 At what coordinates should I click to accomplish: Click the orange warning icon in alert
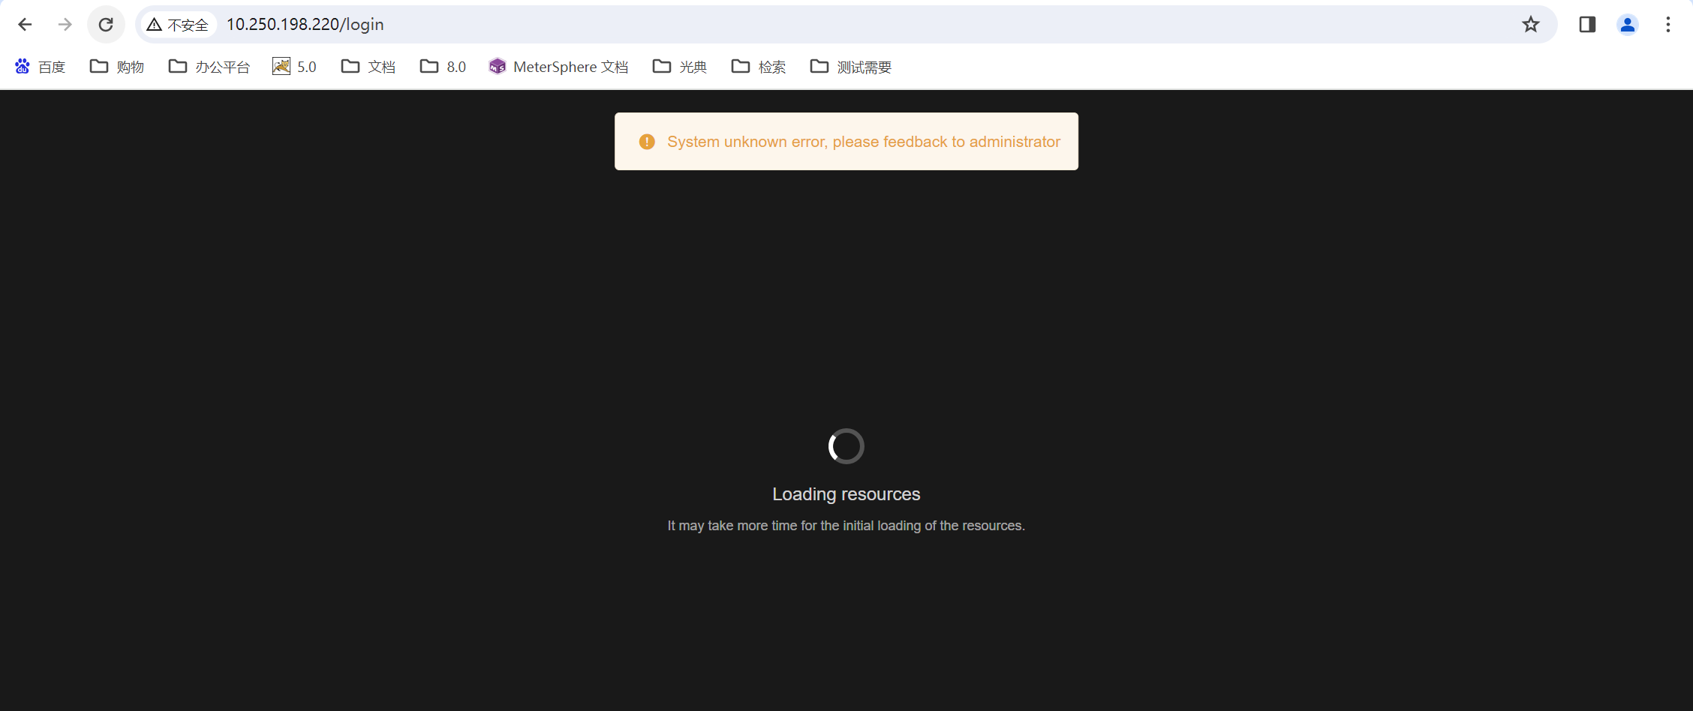coord(647,142)
